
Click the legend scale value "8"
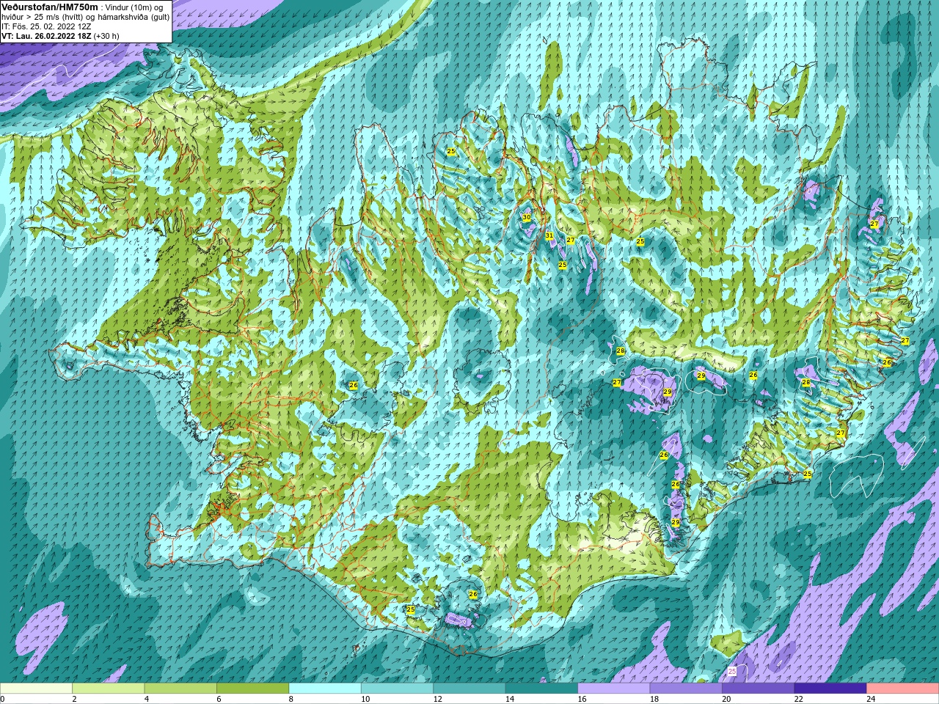(x=291, y=699)
